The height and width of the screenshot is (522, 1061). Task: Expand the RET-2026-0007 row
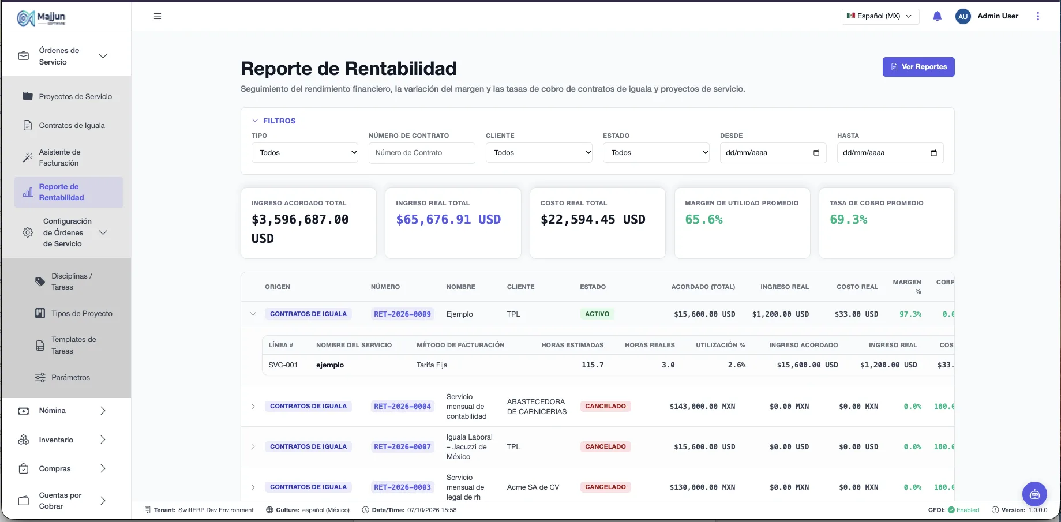point(253,447)
